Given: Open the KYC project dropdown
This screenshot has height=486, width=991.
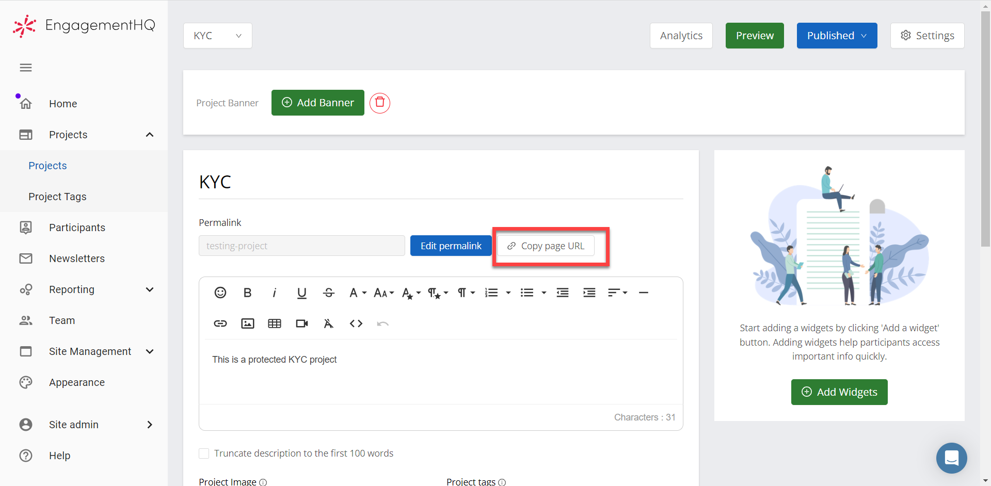Looking at the screenshot, I should 218,36.
